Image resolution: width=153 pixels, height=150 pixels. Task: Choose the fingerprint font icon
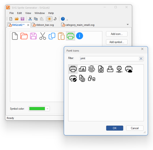coord(92,69)
